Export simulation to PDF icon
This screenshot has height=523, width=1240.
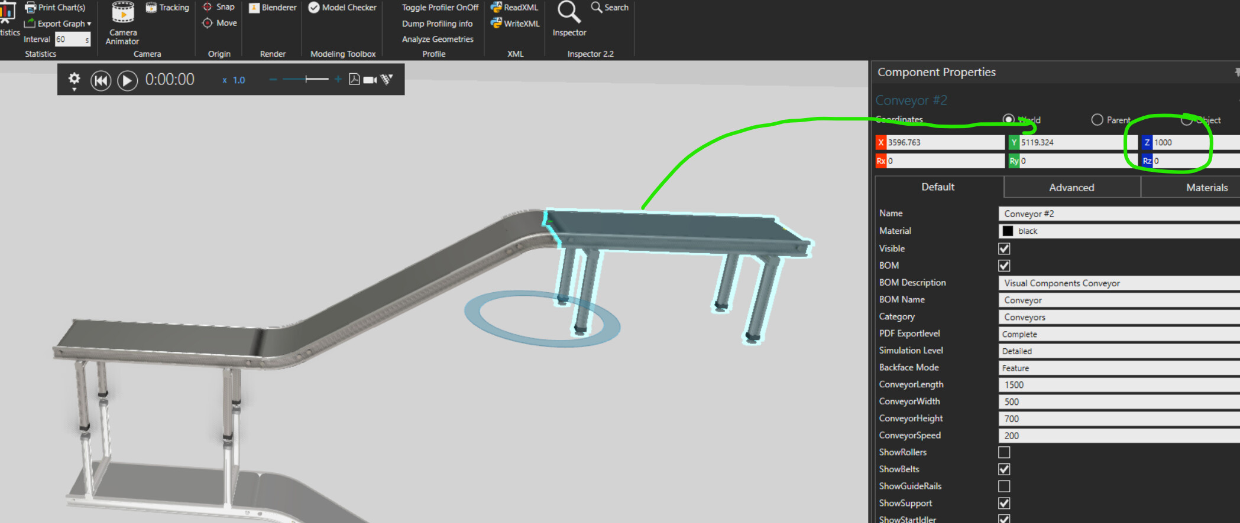tap(354, 80)
